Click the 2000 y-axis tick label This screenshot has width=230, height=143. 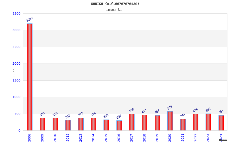click(16, 63)
